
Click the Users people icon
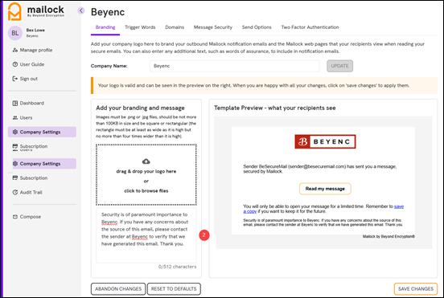[x=15, y=117]
